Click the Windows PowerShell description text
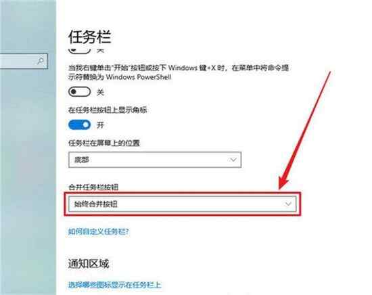The image size is (372, 295). (x=179, y=72)
